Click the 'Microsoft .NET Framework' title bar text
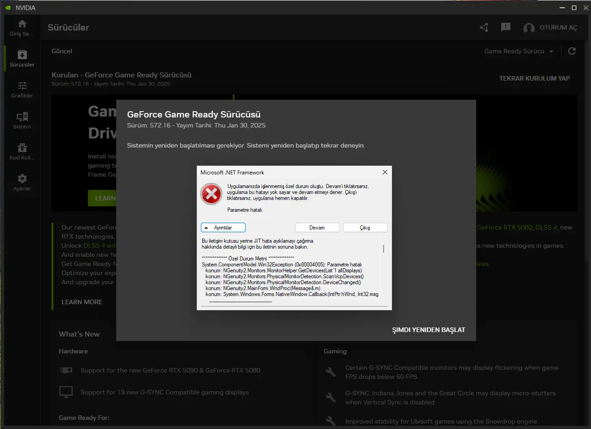The image size is (591, 429). [x=232, y=173]
